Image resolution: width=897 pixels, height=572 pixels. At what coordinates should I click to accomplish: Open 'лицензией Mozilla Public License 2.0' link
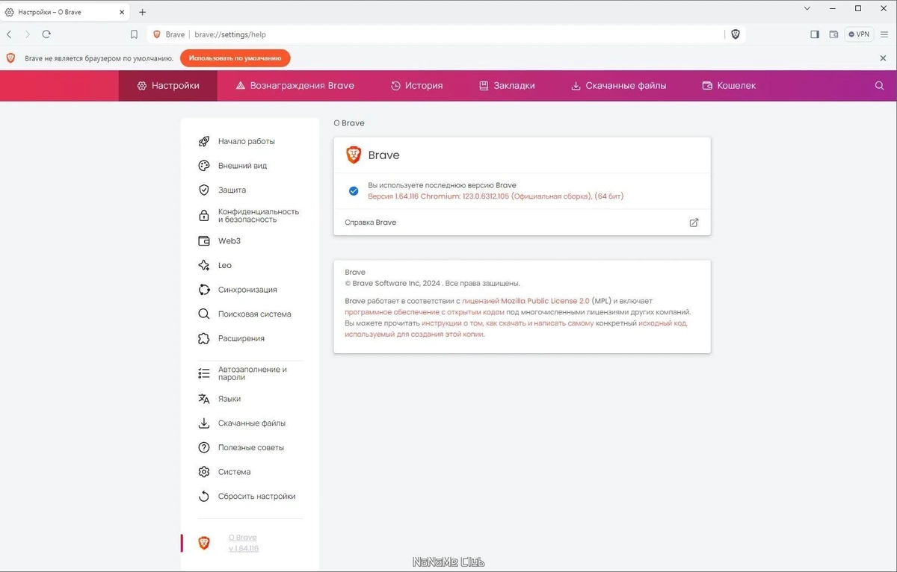coord(525,301)
